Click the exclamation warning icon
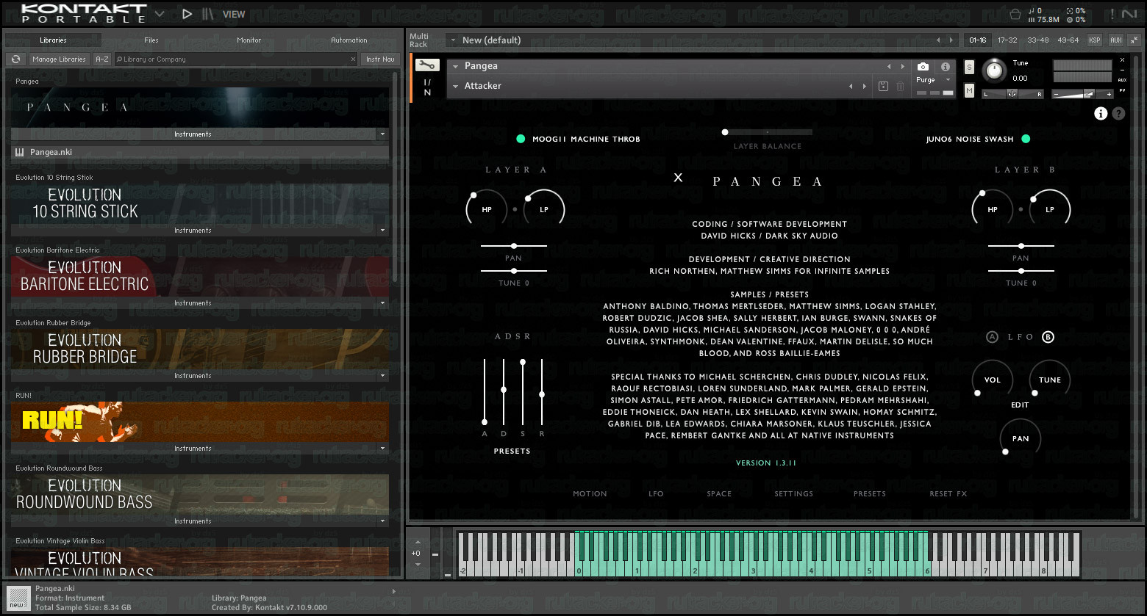This screenshot has width=1147, height=616. click(1112, 14)
